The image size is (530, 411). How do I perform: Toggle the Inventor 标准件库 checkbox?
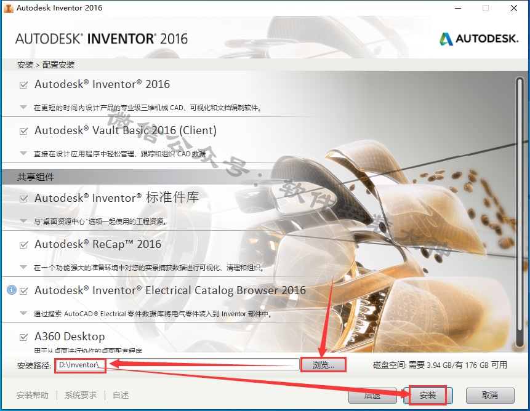[x=23, y=199]
